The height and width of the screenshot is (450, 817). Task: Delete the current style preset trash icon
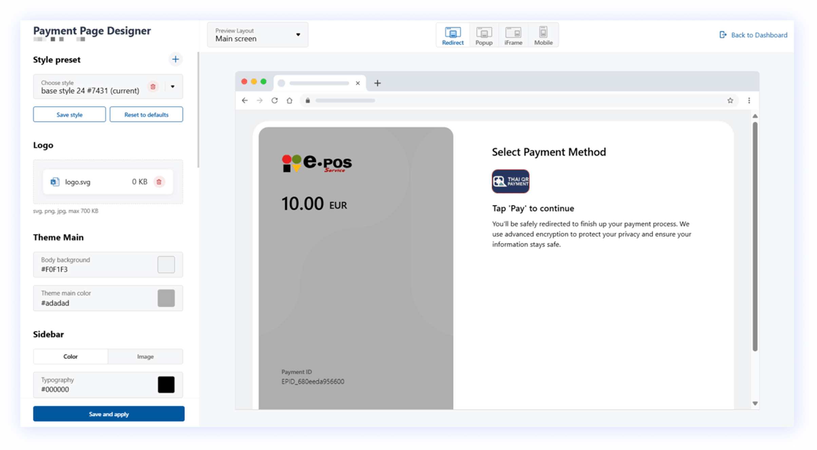pyautogui.click(x=153, y=87)
